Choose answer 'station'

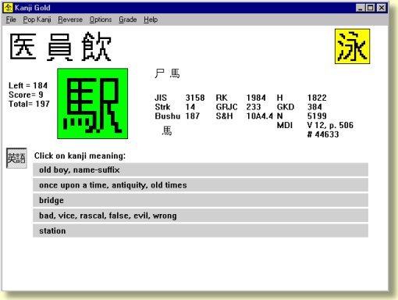pos(201,230)
